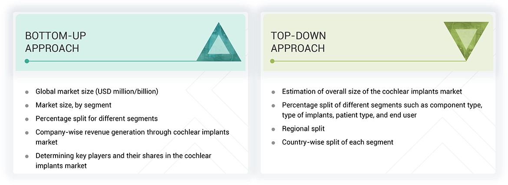Click 'Determining key players and their shares'
This screenshot has height=185, width=508.
(123, 155)
